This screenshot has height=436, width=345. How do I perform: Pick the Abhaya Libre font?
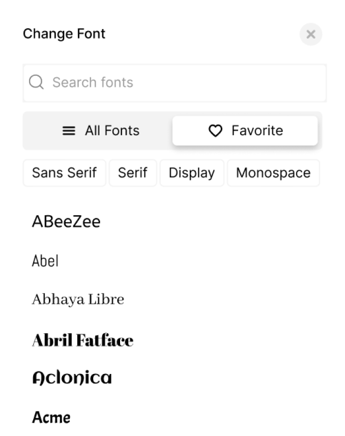pos(78,299)
